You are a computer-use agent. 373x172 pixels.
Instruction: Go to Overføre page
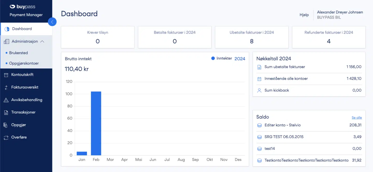click(19, 137)
